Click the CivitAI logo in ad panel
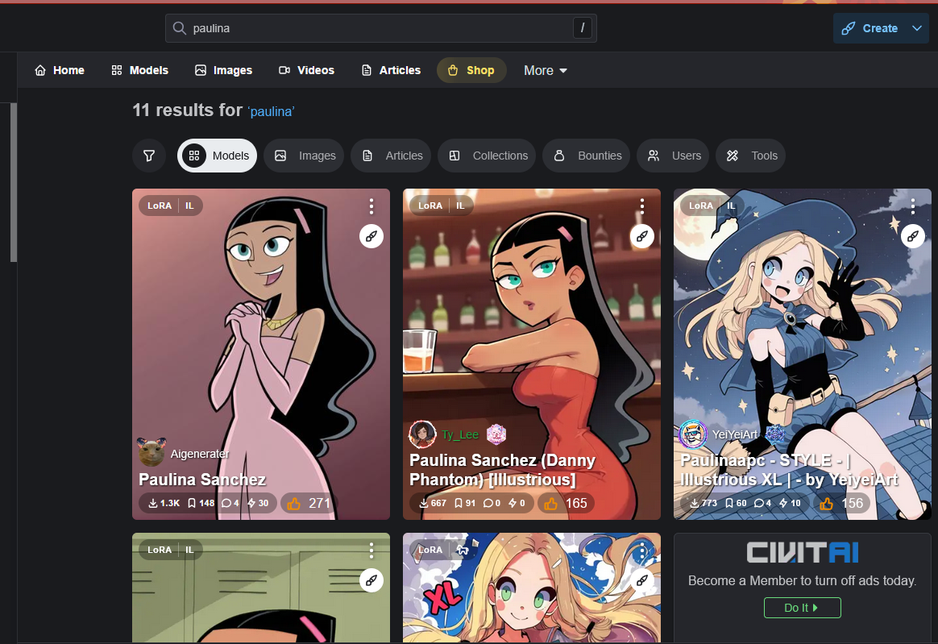The width and height of the screenshot is (938, 644). [x=802, y=552]
